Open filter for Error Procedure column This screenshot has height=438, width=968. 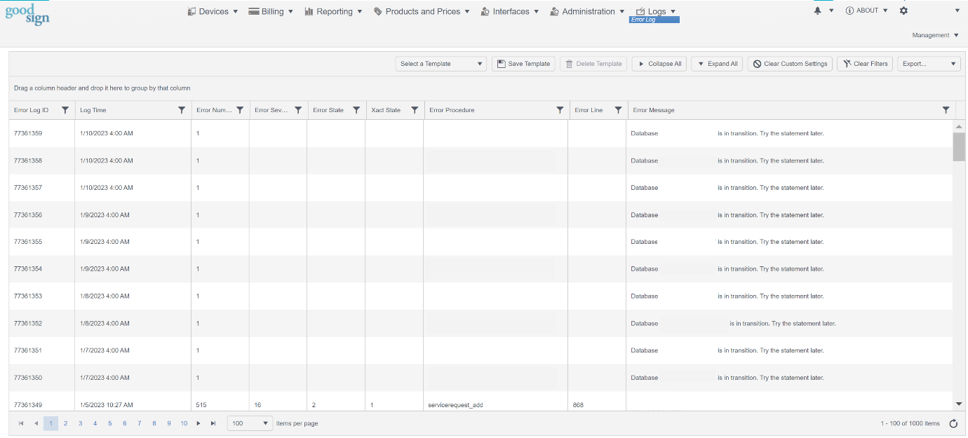560,110
